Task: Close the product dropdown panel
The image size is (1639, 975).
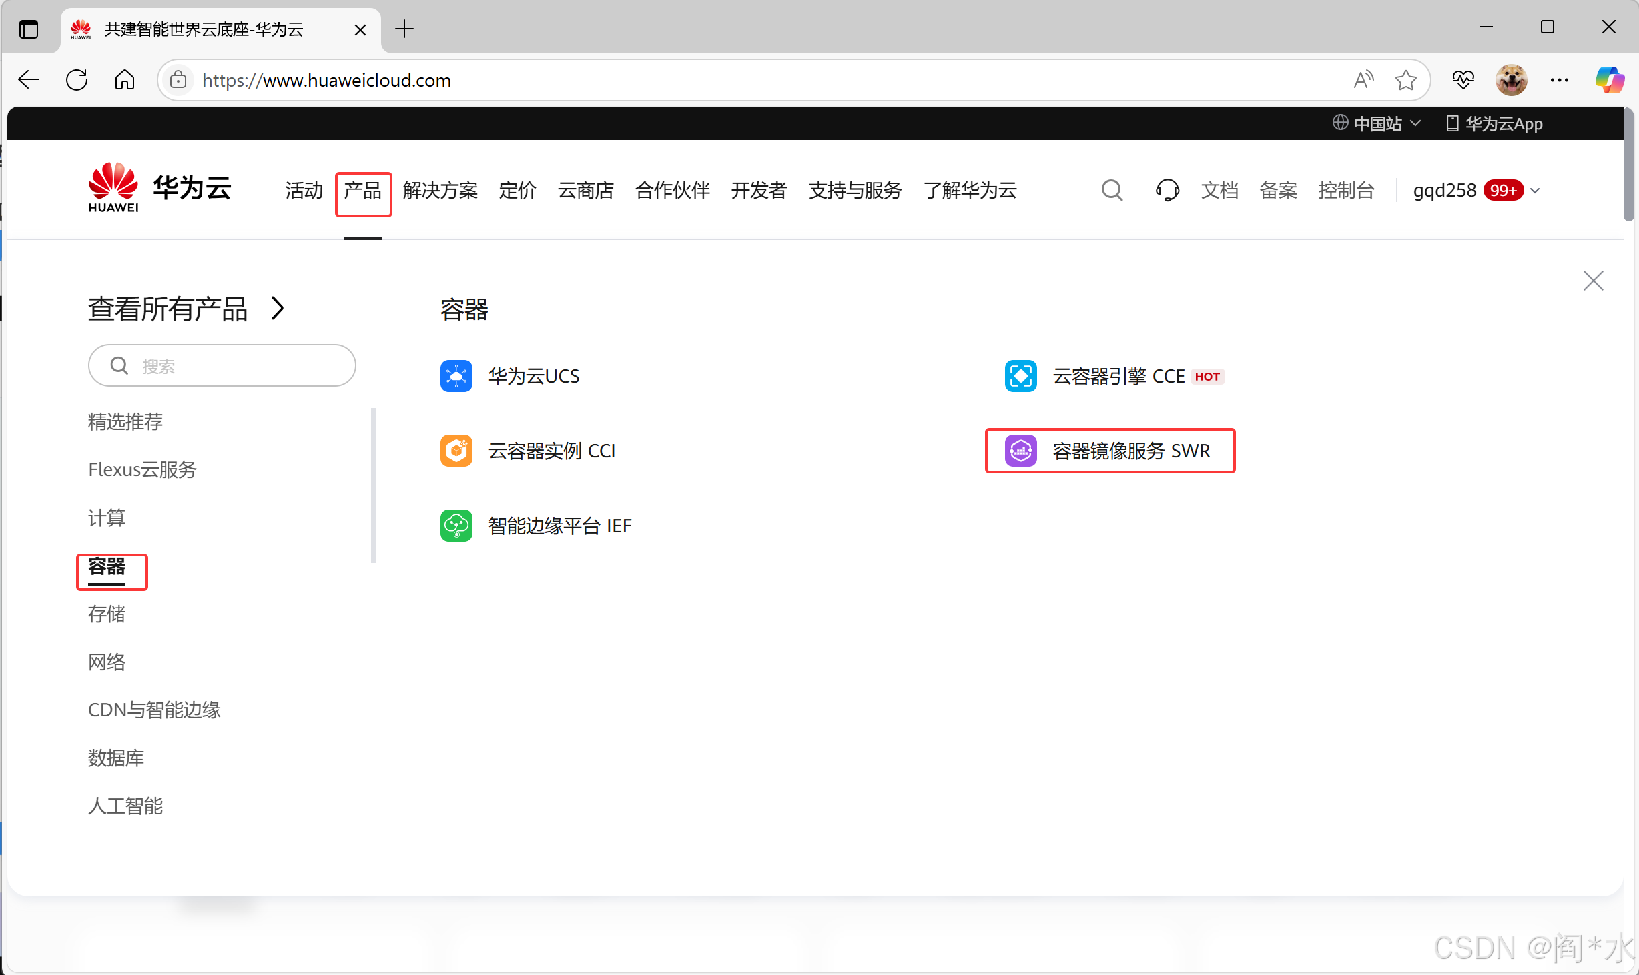Action: tap(1593, 281)
